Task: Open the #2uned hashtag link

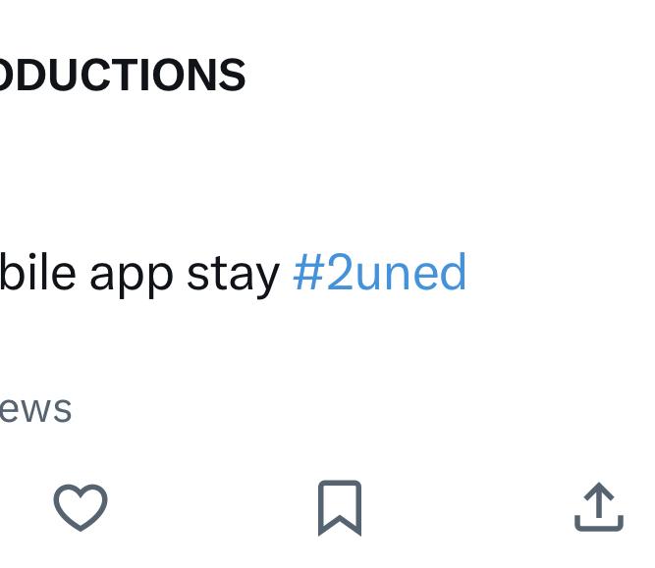Action: 379,273
